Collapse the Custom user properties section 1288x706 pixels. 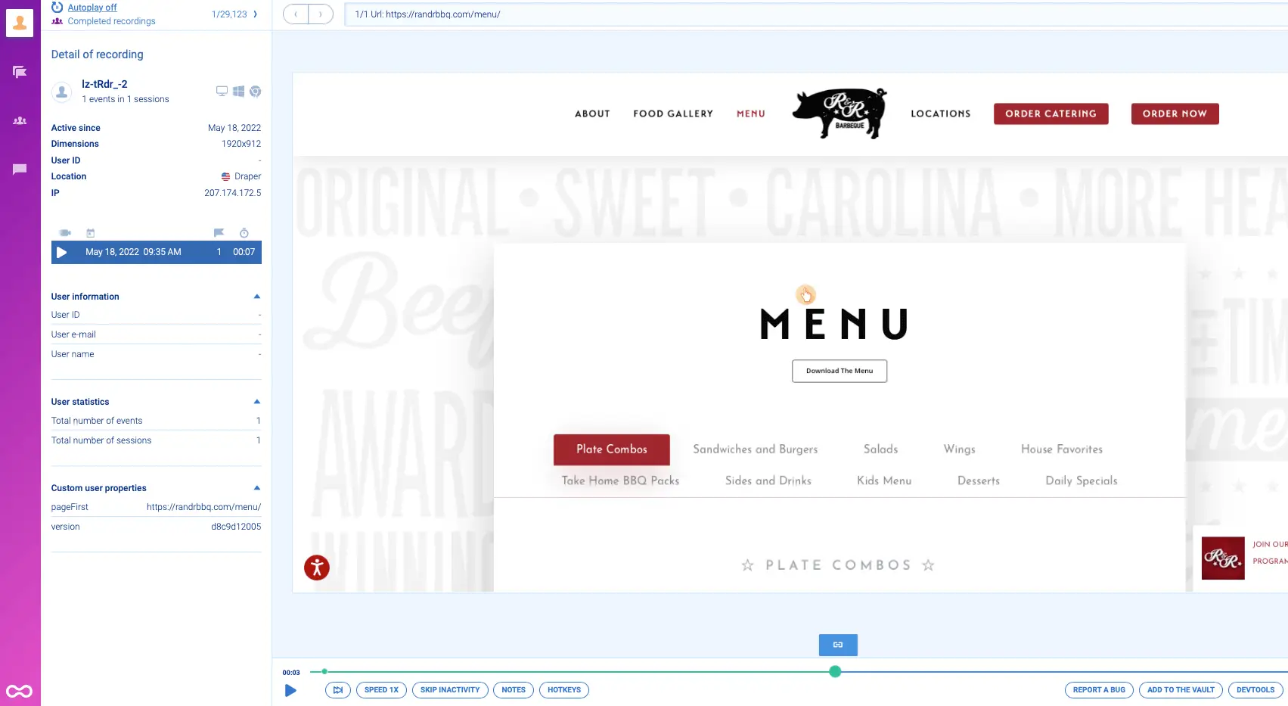tap(256, 487)
